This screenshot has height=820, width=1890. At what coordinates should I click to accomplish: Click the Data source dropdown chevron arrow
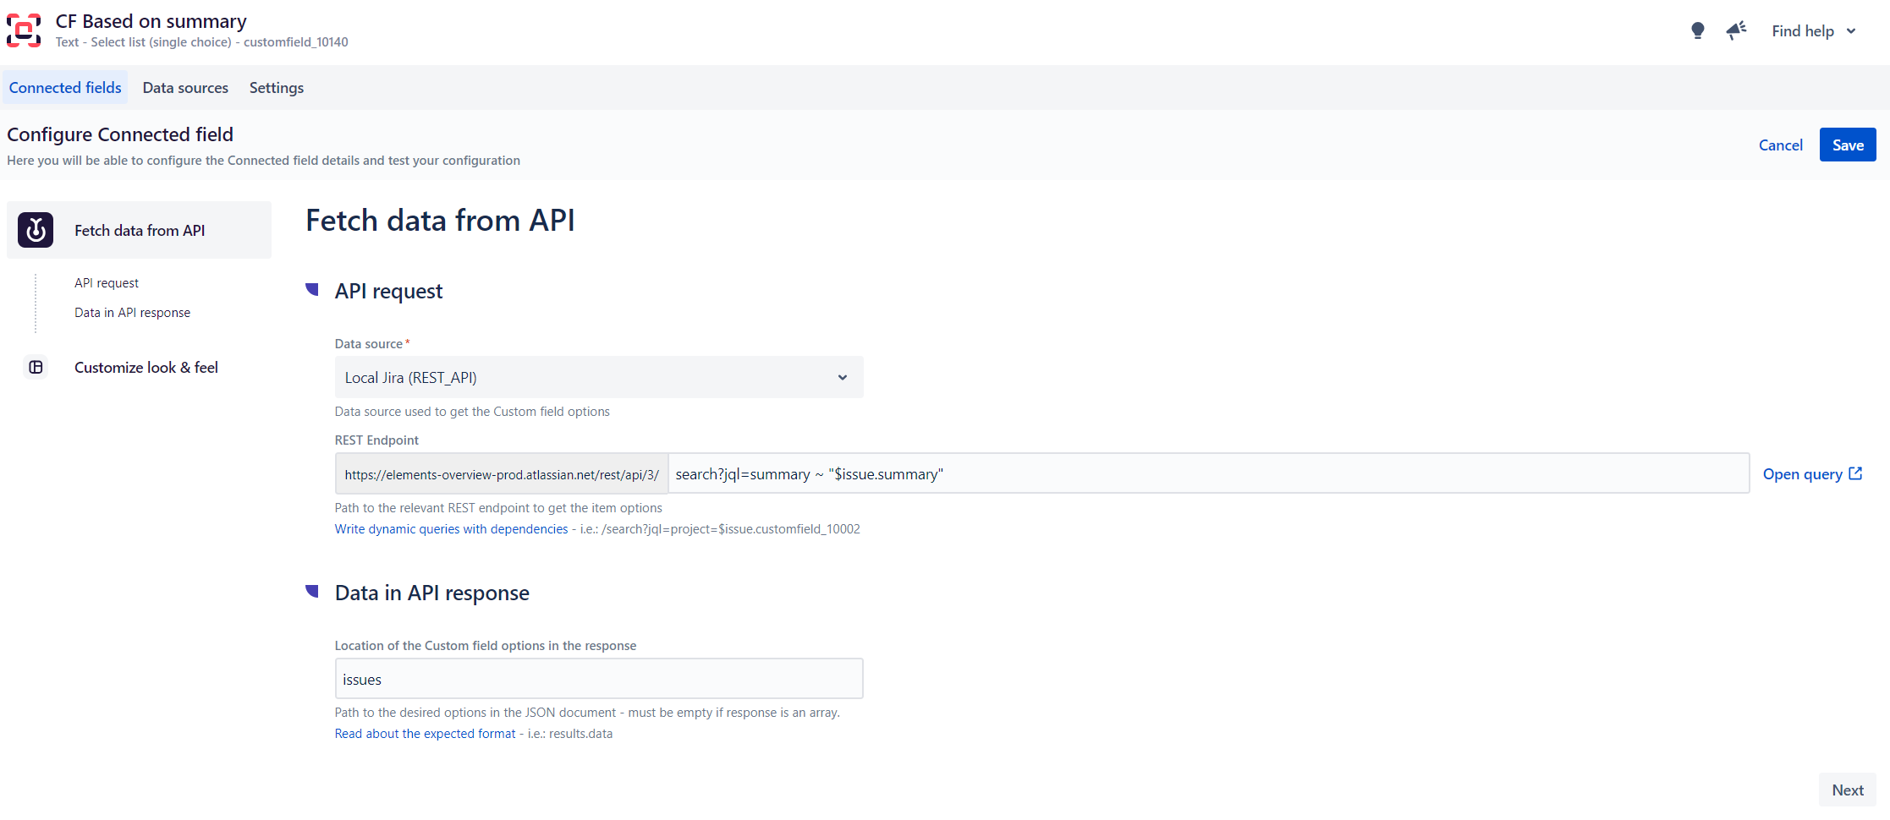tap(842, 377)
